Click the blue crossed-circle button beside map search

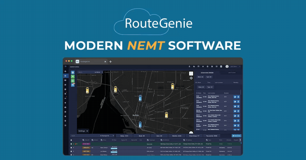tap(73, 73)
